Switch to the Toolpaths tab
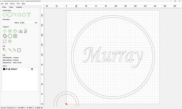 pyautogui.click(x=19, y=7)
